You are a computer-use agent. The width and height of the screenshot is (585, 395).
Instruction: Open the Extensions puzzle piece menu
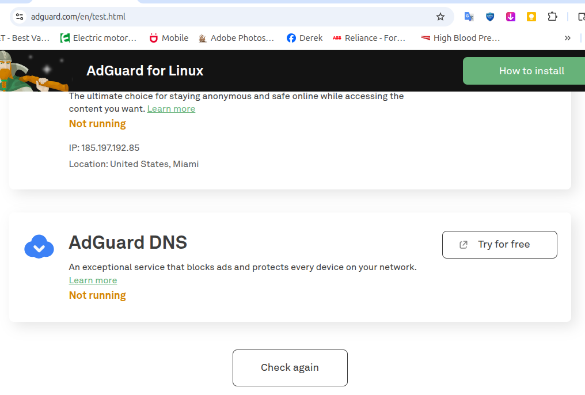tap(552, 17)
